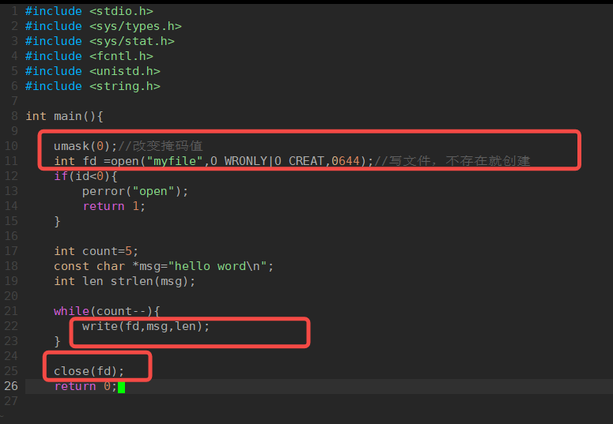Click on '<sys/types.h>' include text
Viewport: 613px width, 424px height.
136,26
